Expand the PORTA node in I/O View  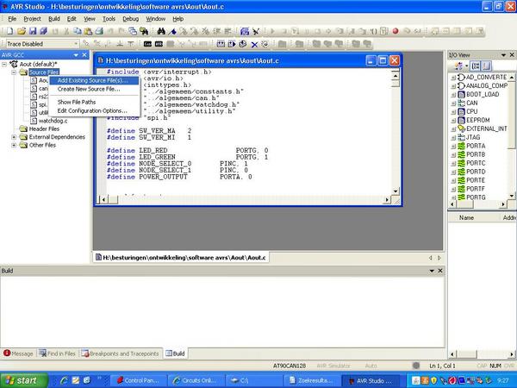(453, 146)
